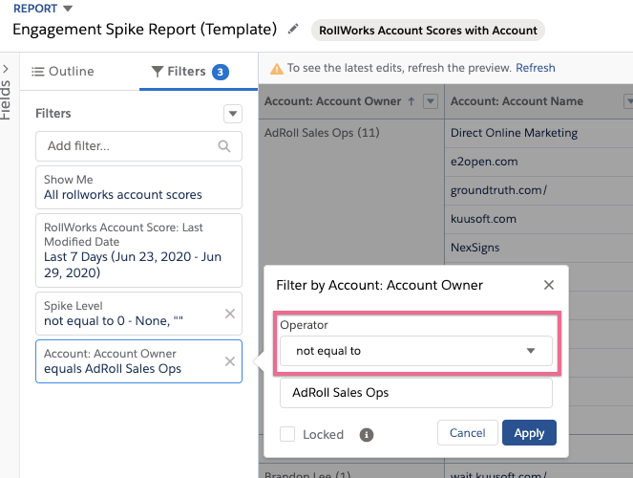Edit report name with pencil icon
Screen dimensions: 633x478
pyautogui.click(x=293, y=29)
